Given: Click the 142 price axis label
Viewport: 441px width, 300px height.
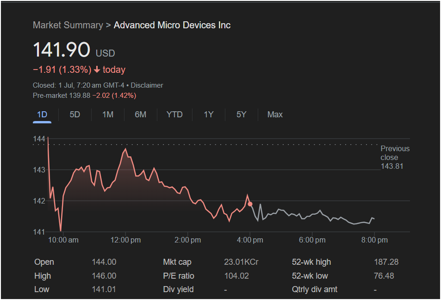Looking at the screenshot, I should click(39, 201).
